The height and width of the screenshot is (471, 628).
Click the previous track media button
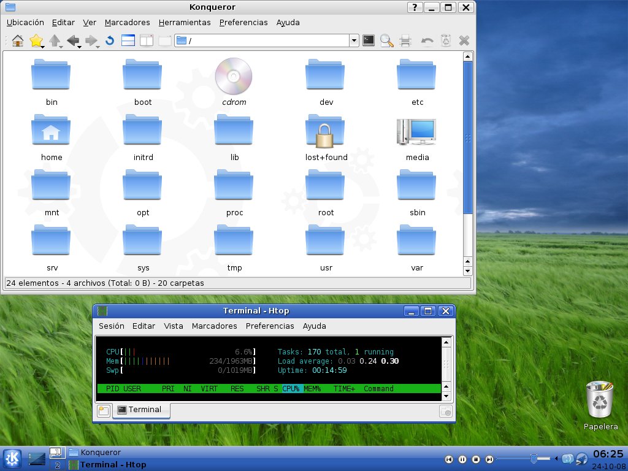pos(449,459)
